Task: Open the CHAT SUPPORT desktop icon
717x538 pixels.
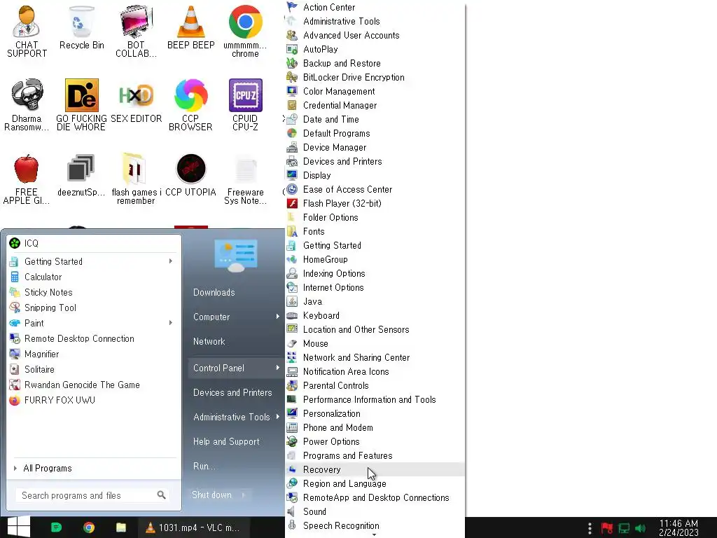Action: [x=27, y=31]
